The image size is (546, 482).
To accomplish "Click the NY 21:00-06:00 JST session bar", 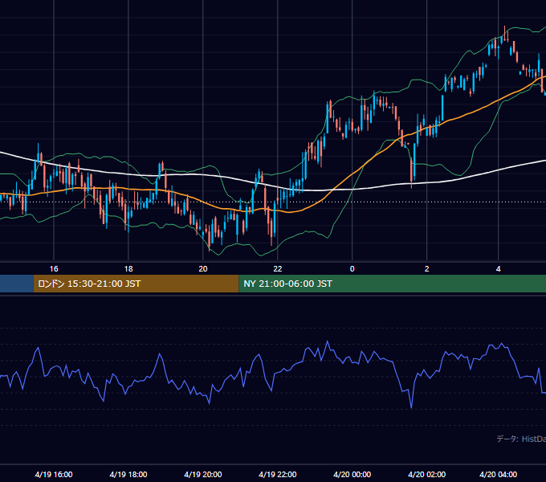I will pyautogui.click(x=393, y=284).
